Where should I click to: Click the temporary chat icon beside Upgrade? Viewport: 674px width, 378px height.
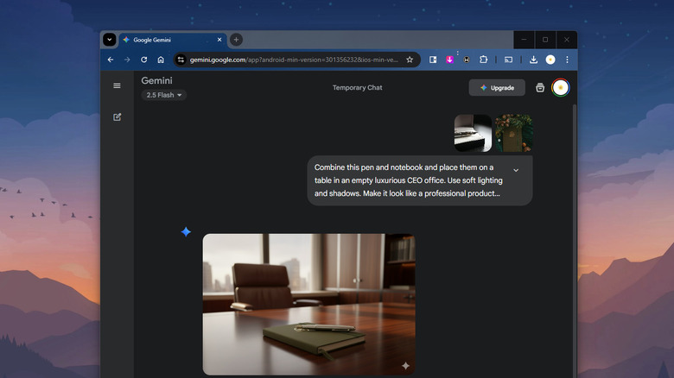pyautogui.click(x=540, y=87)
